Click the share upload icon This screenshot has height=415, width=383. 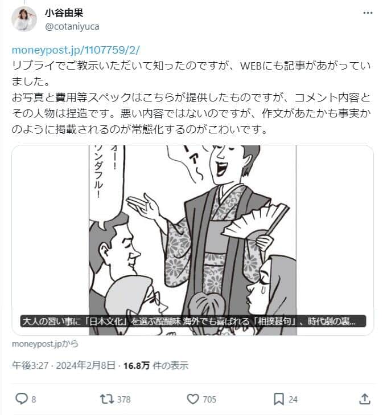tap(365, 399)
